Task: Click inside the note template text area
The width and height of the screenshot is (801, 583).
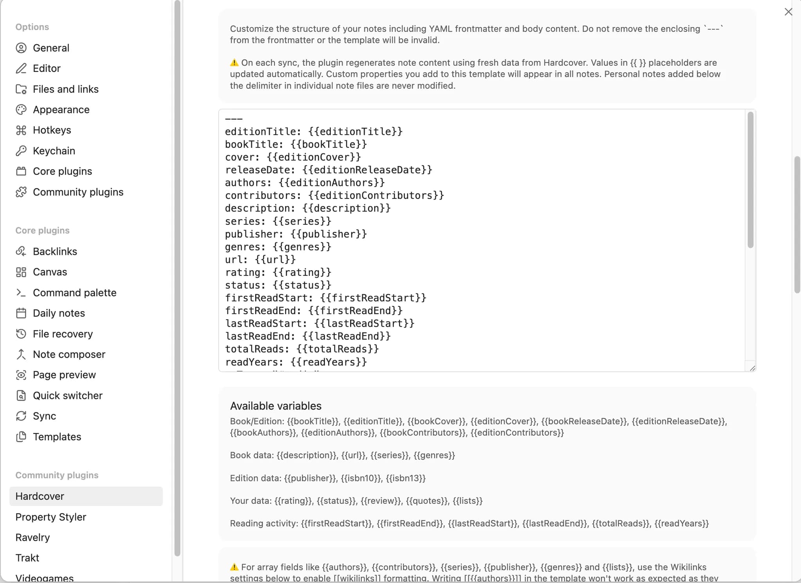Action: (482, 240)
